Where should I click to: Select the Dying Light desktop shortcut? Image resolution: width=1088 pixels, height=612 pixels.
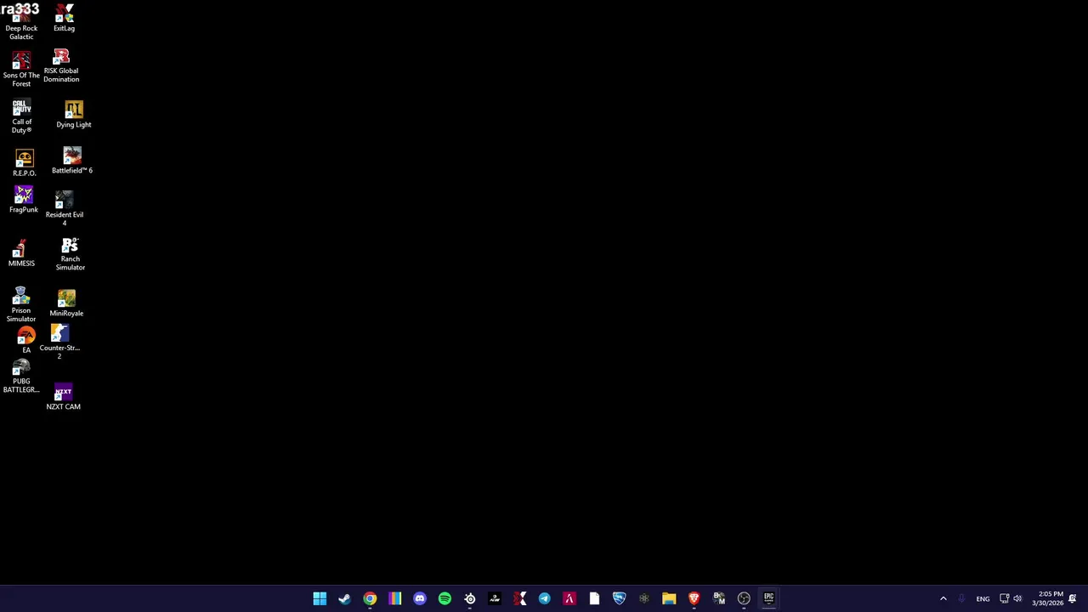[x=73, y=115]
